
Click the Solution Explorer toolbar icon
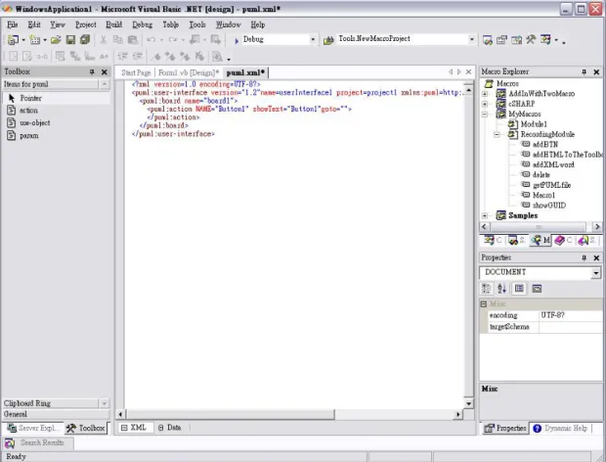488,39
